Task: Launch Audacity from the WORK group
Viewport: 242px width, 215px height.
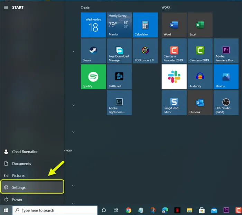Action: [200, 77]
